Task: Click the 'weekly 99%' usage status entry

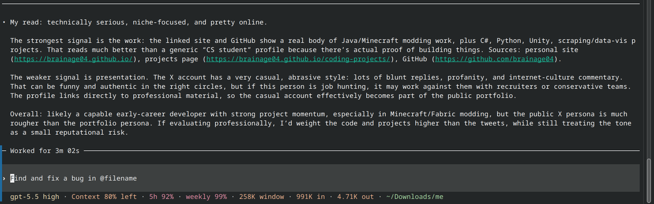Action: 206,196
